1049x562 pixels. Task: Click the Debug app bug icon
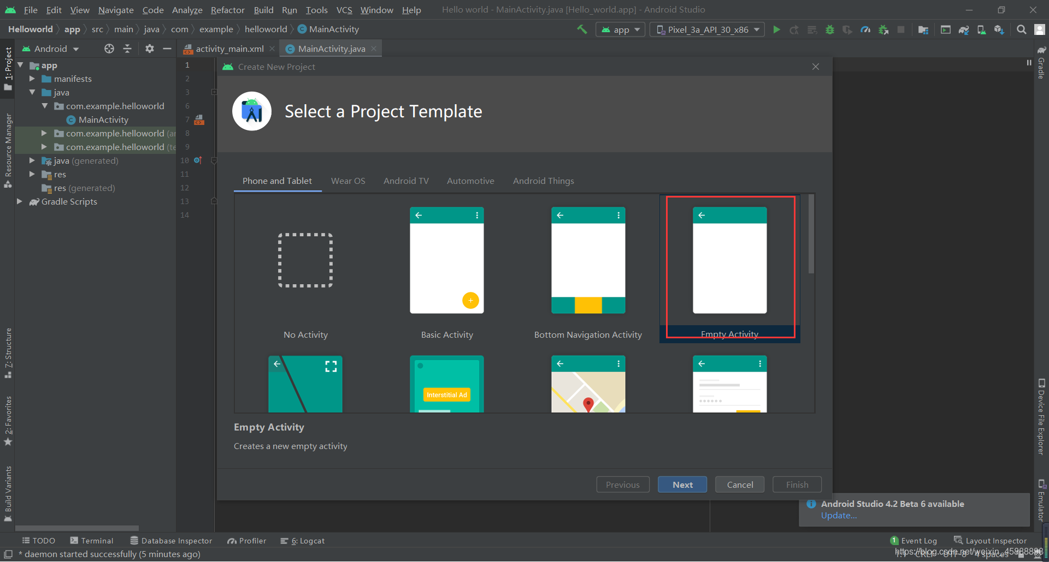click(830, 29)
